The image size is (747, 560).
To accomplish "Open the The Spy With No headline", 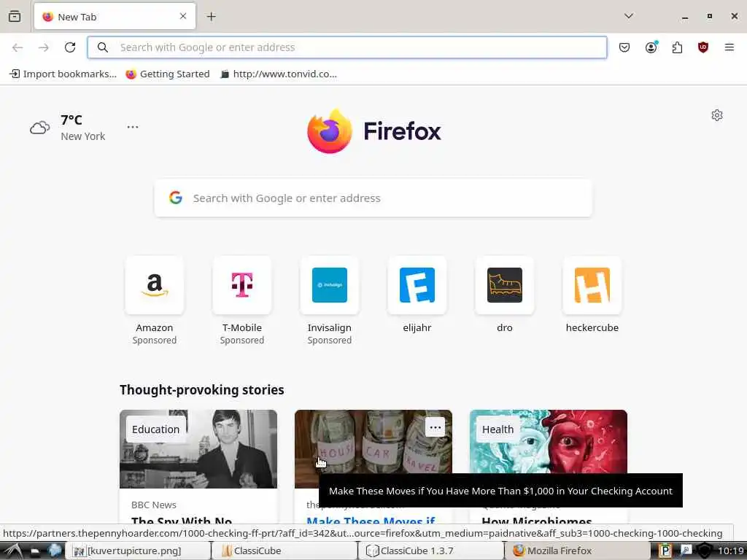I will tap(182, 520).
